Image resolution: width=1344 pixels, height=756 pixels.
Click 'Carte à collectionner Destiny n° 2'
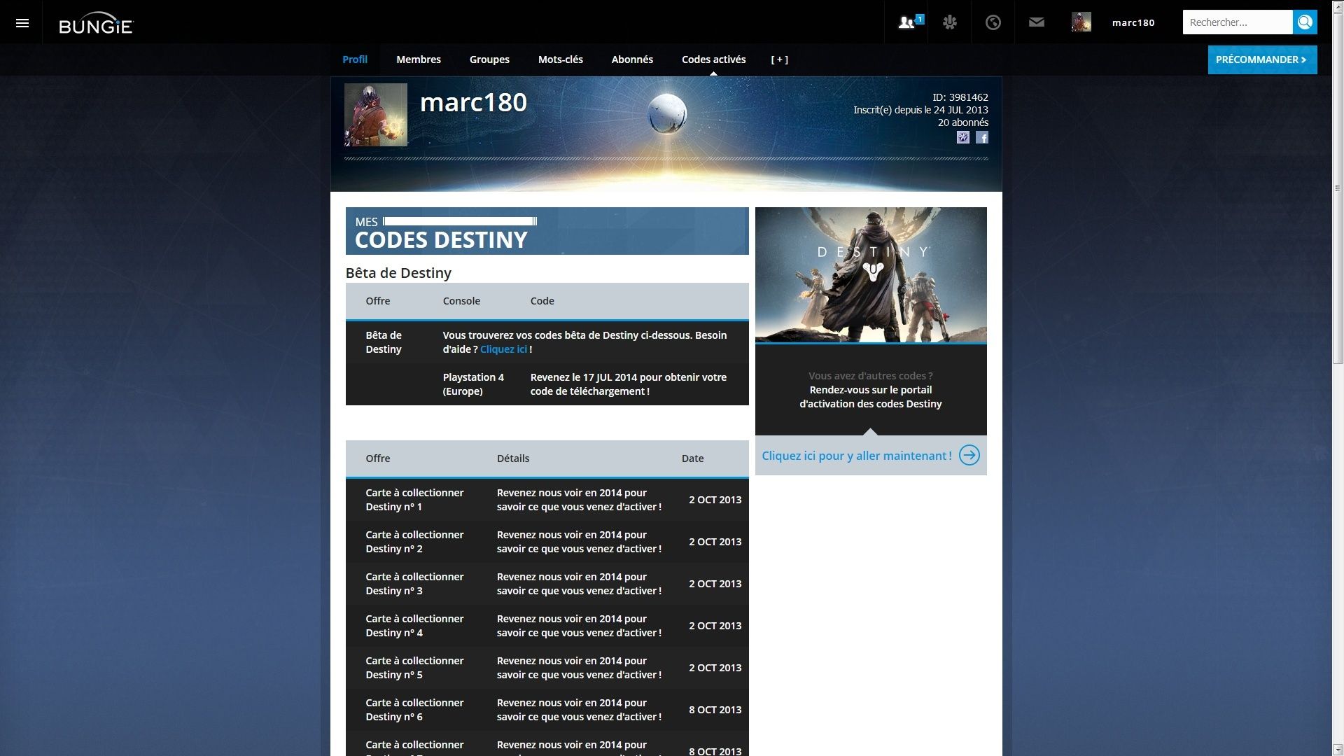pyautogui.click(x=414, y=542)
